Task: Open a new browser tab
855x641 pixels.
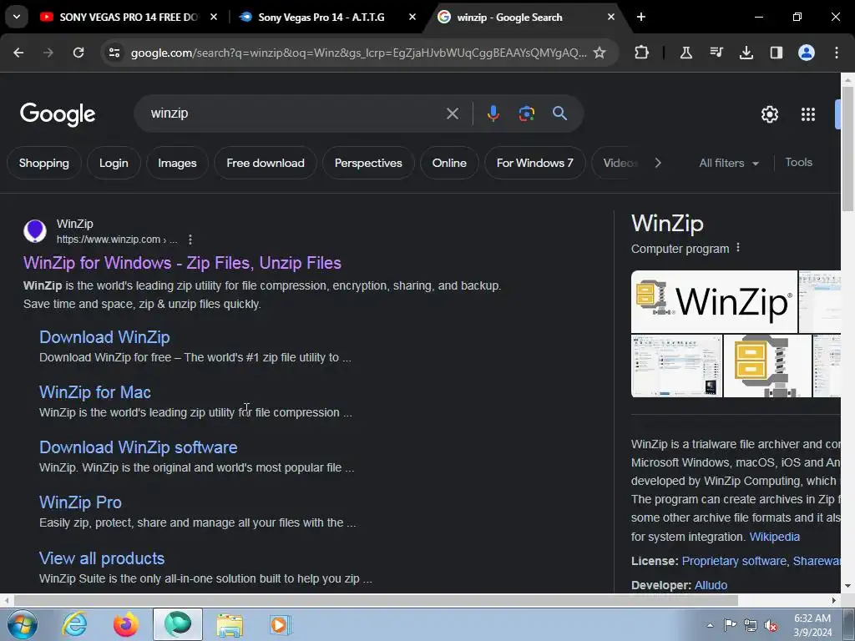Action: click(641, 17)
